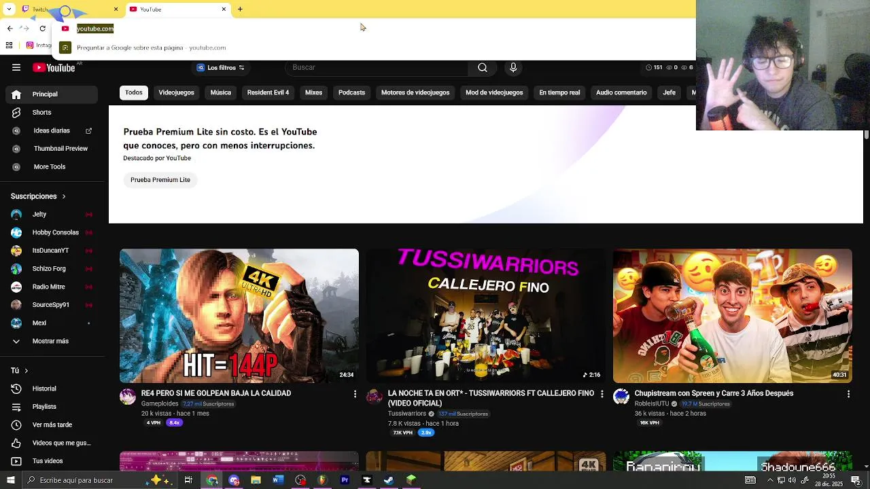Open options menu for RE4 video
The image size is (870, 489).
(x=354, y=394)
